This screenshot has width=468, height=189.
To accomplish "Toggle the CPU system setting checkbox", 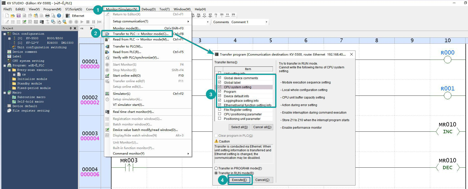I will coord(220,87).
